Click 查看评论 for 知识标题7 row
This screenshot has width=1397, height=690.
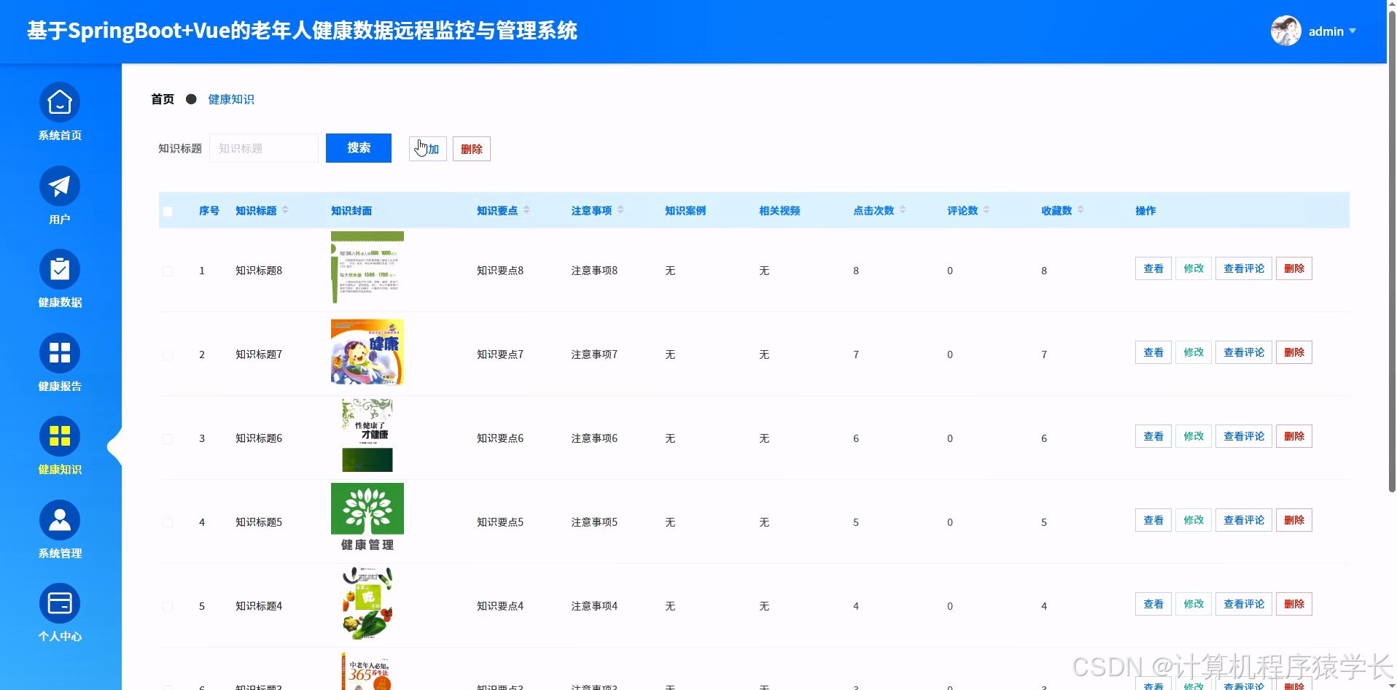point(1243,352)
